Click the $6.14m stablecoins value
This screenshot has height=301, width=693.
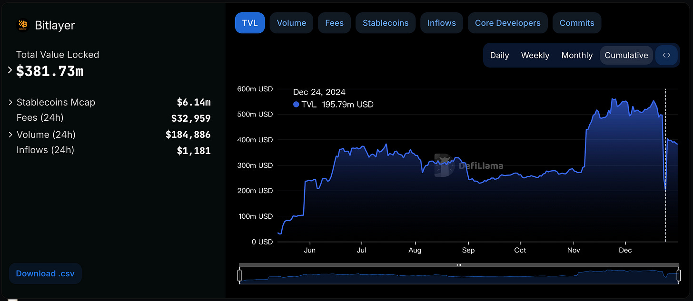[x=194, y=102]
